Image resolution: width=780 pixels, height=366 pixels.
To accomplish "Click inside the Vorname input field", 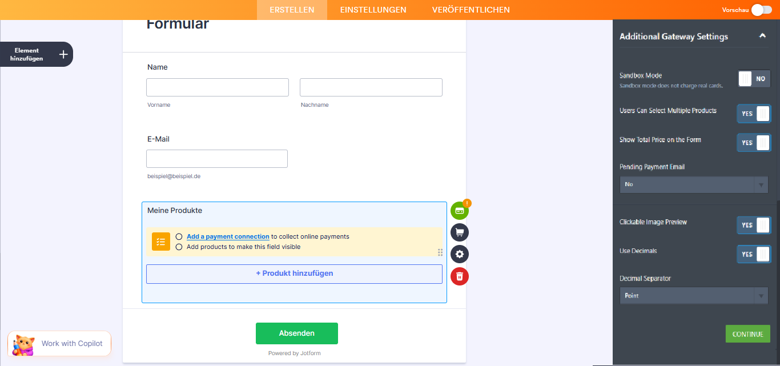I will (217, 87).
